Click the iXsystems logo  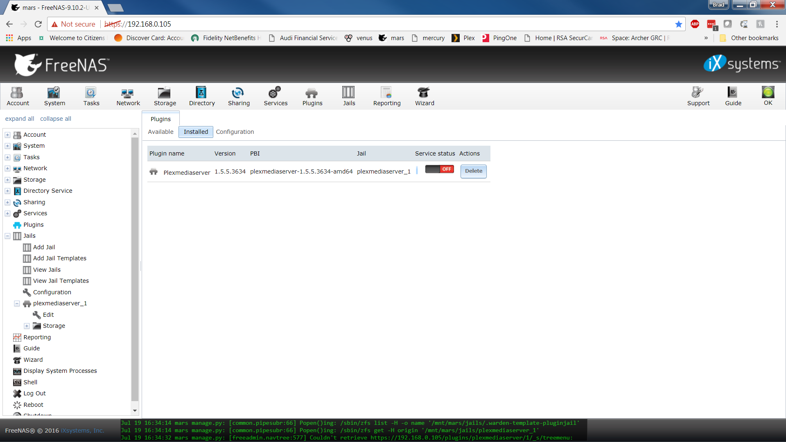point(742,63)
